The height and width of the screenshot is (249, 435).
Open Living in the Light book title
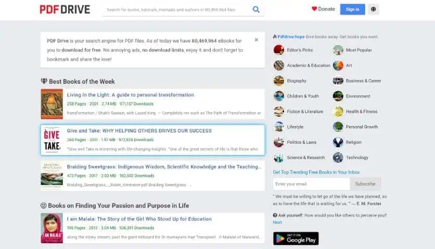pos(131,95)
